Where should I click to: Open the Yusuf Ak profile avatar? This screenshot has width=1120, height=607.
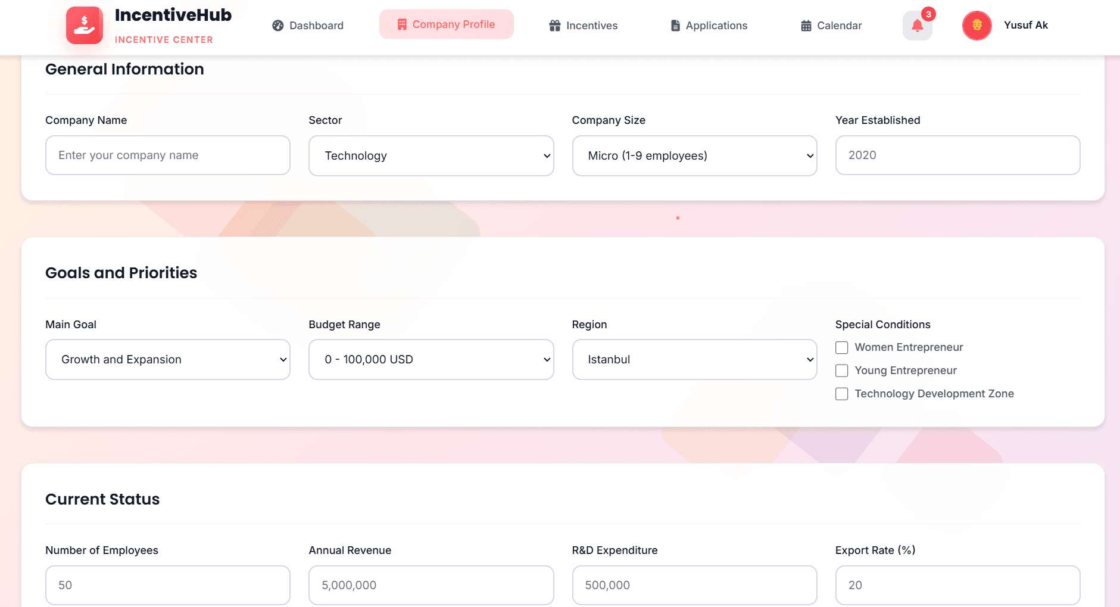click(x=976, y=25)
